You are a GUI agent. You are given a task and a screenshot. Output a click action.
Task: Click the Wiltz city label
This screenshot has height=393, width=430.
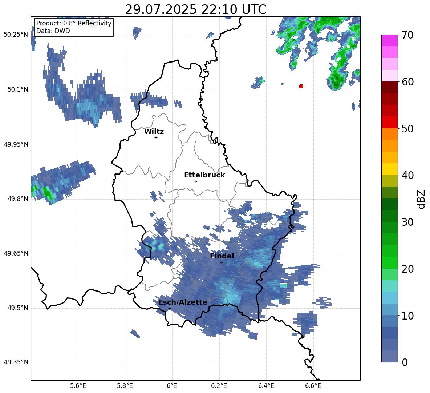tap(154, 132)
